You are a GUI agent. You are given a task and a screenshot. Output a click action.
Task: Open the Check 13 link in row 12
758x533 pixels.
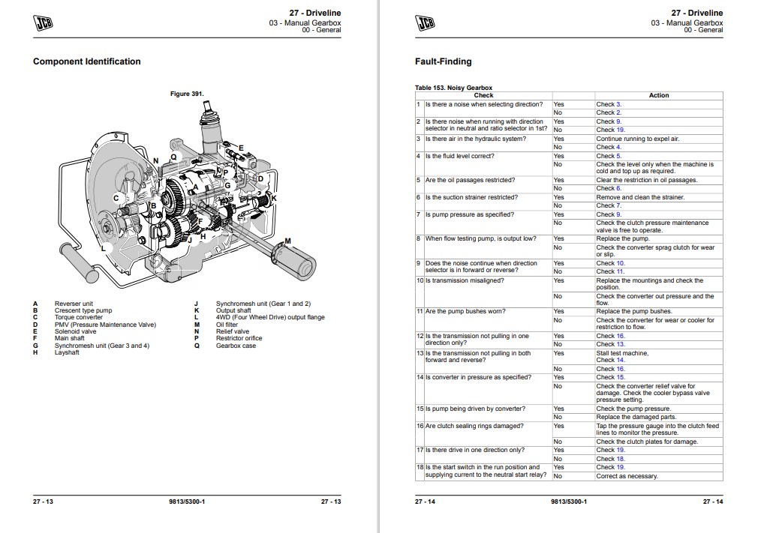[x=611, y=344]
